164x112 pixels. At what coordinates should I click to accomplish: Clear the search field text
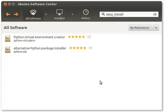coord(155,14)
